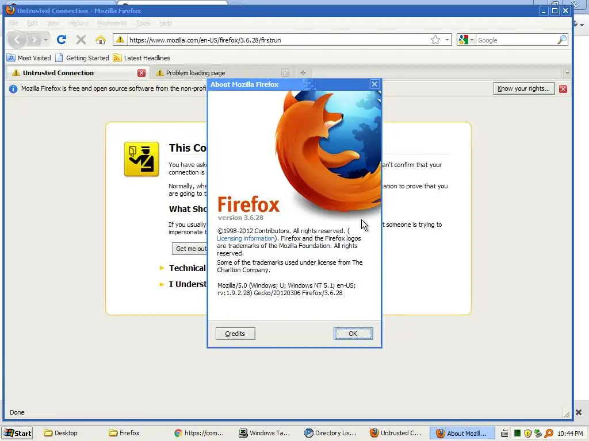Screen dimensions: 589x441
Task: Open the View menu
Action: (53, 23)
